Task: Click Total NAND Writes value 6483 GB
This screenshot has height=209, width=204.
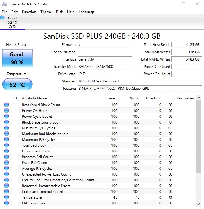Action: click(187, 59)
